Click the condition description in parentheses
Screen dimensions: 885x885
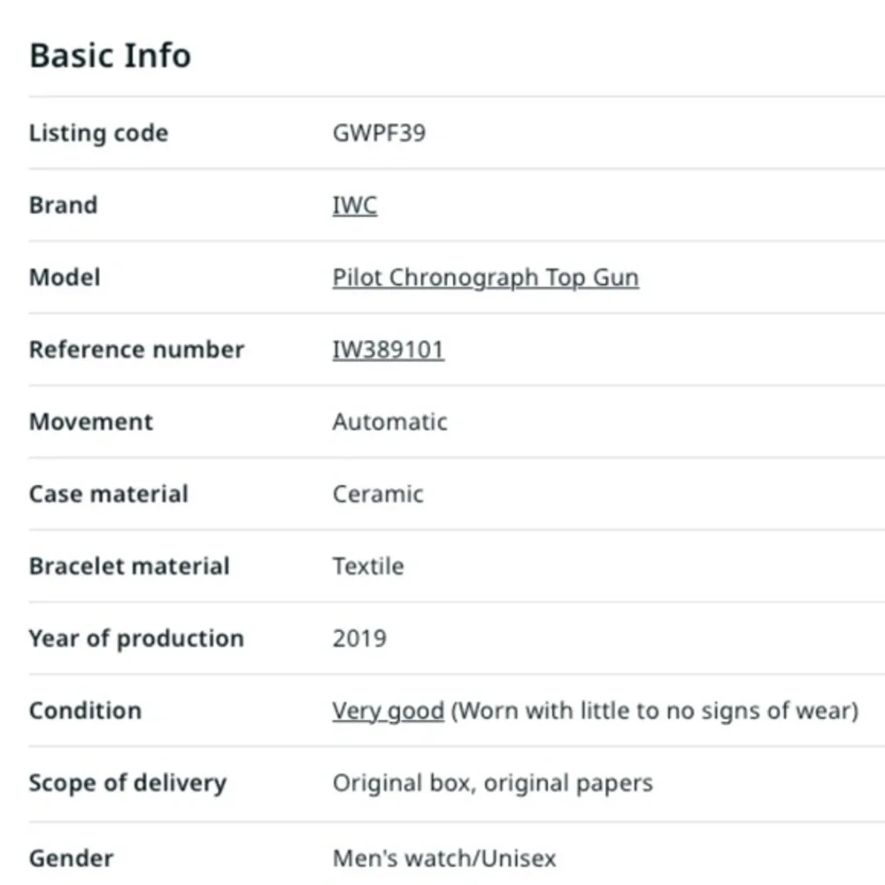coord(655,712)
